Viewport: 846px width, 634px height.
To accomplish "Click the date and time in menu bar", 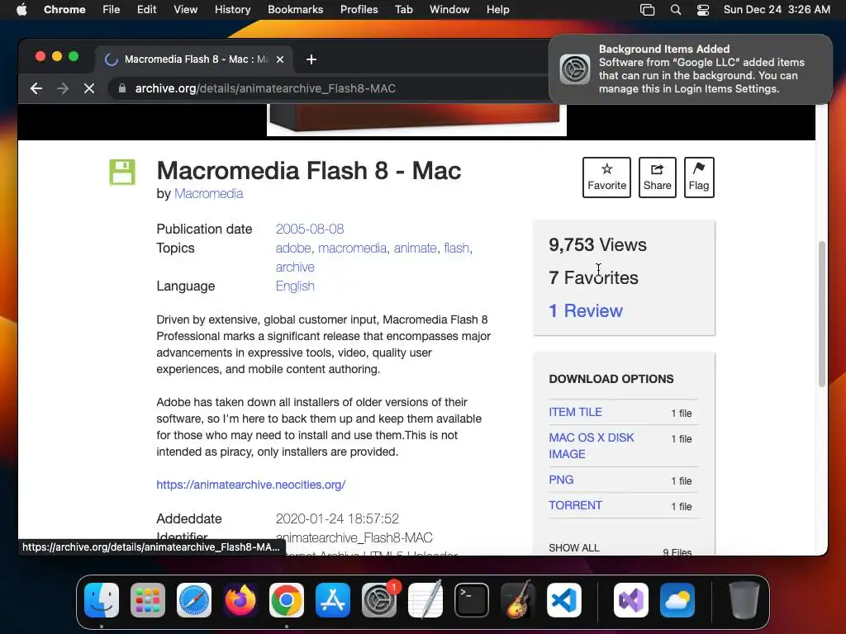I will 777,10.
